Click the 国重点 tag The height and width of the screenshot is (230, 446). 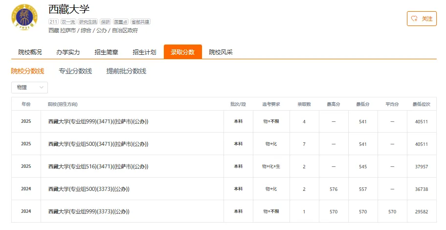tap(121, 22)
